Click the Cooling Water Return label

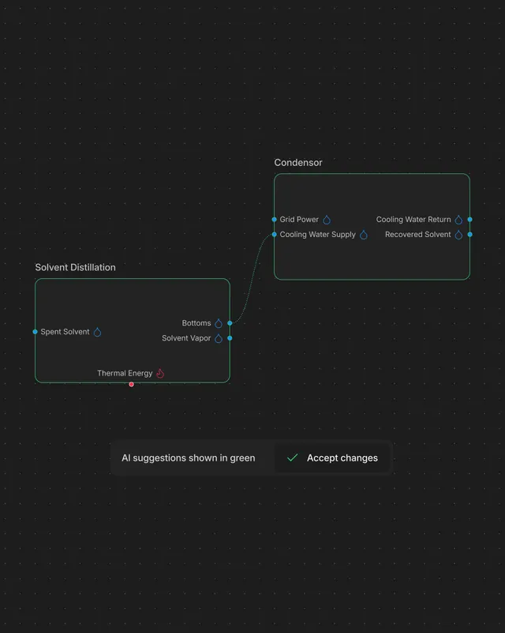pos(413,220)
